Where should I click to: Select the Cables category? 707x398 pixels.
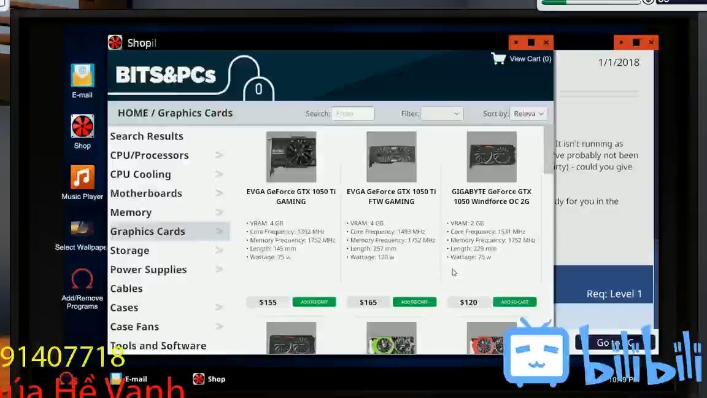click(126, 288)
